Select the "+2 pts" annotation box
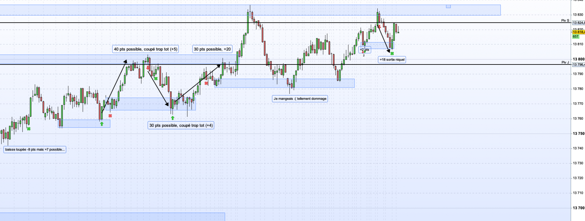585x221 pixels. pos(365,50)
